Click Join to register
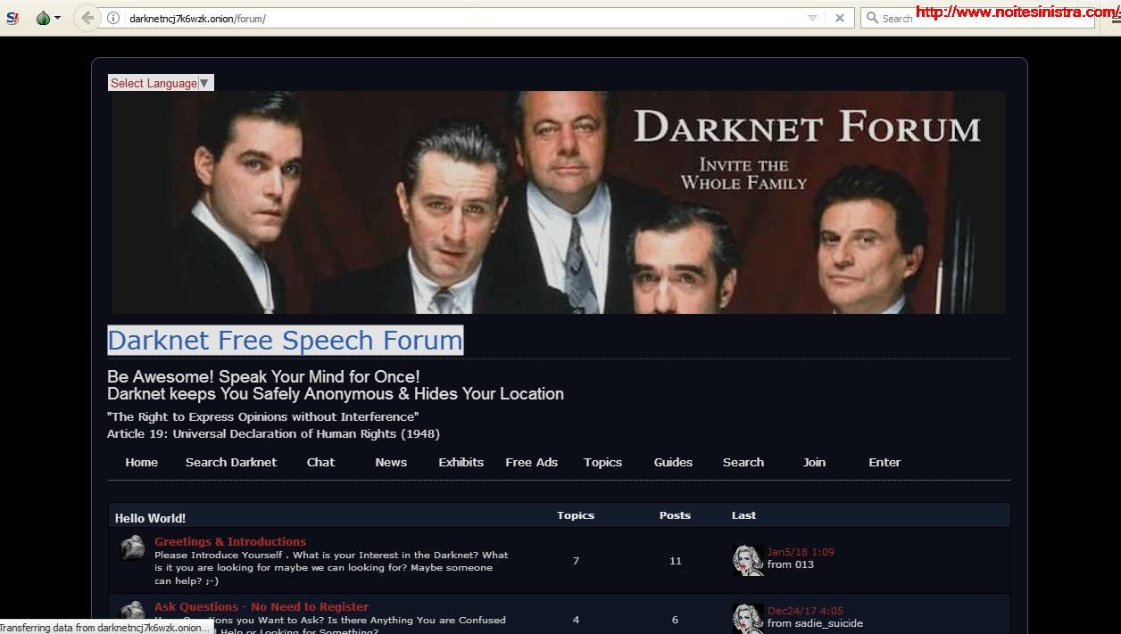Image resolution: width=1121 pixels, height=634 pixels. pos(814,462)
